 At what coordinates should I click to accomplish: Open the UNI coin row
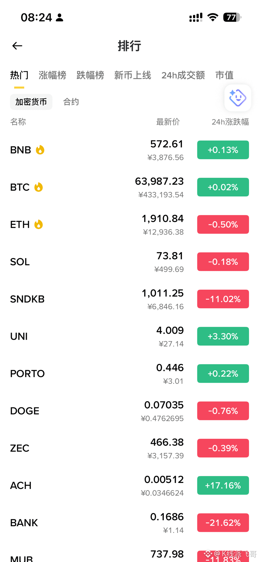click(x=129, y=337)
